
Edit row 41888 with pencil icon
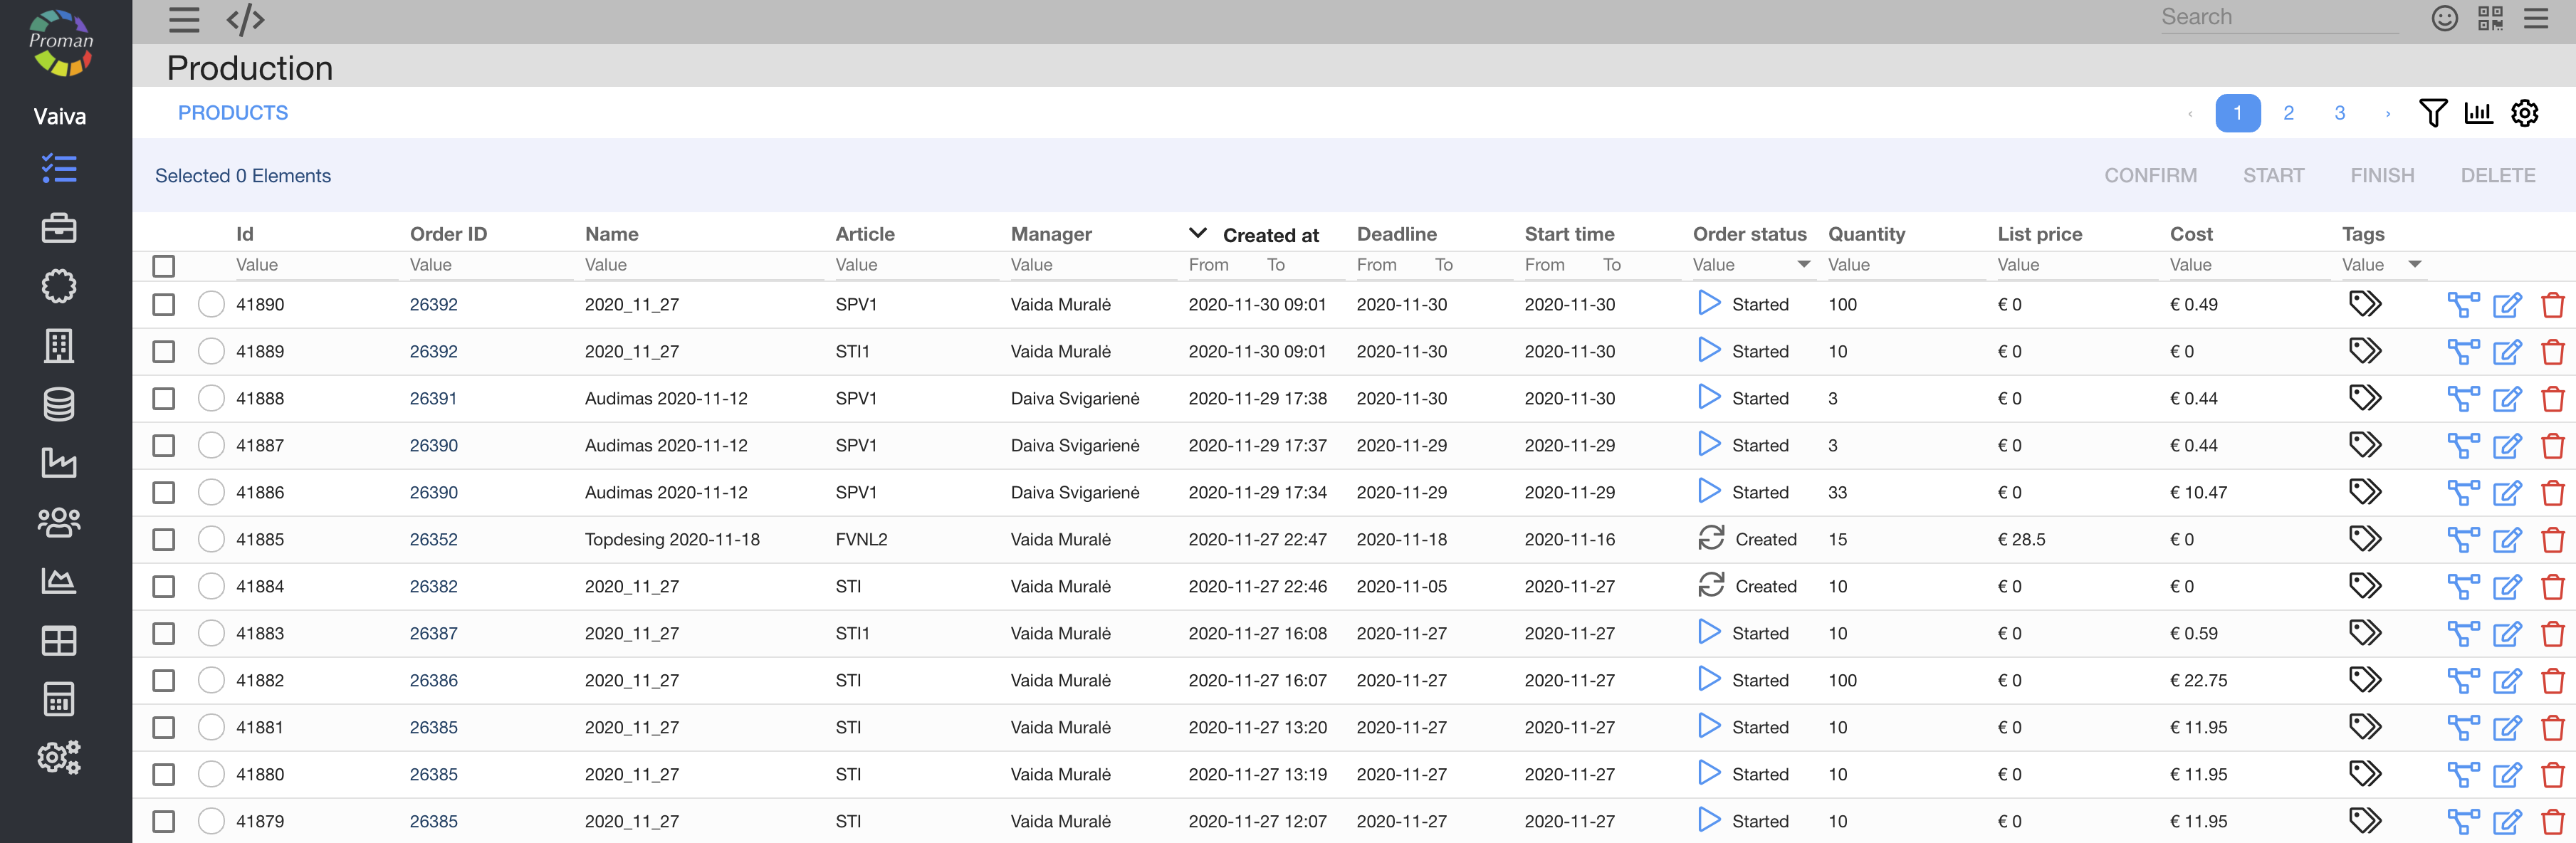tap(2506, 399)
